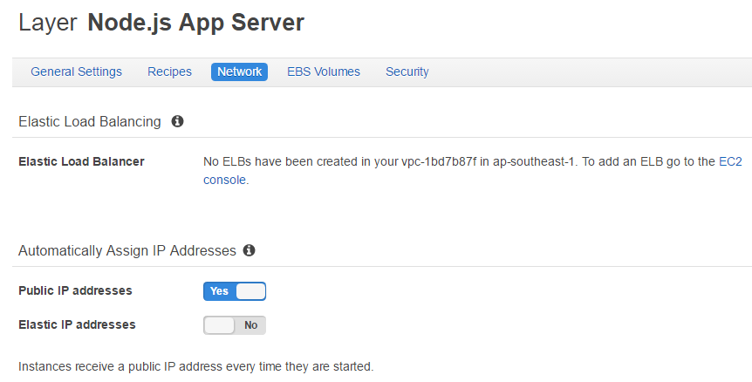Image resolution: width=752 pixels, height=382 pixels.
Task: Toggle the Elastic IP addresses switch
Action: tap(235, 325)
